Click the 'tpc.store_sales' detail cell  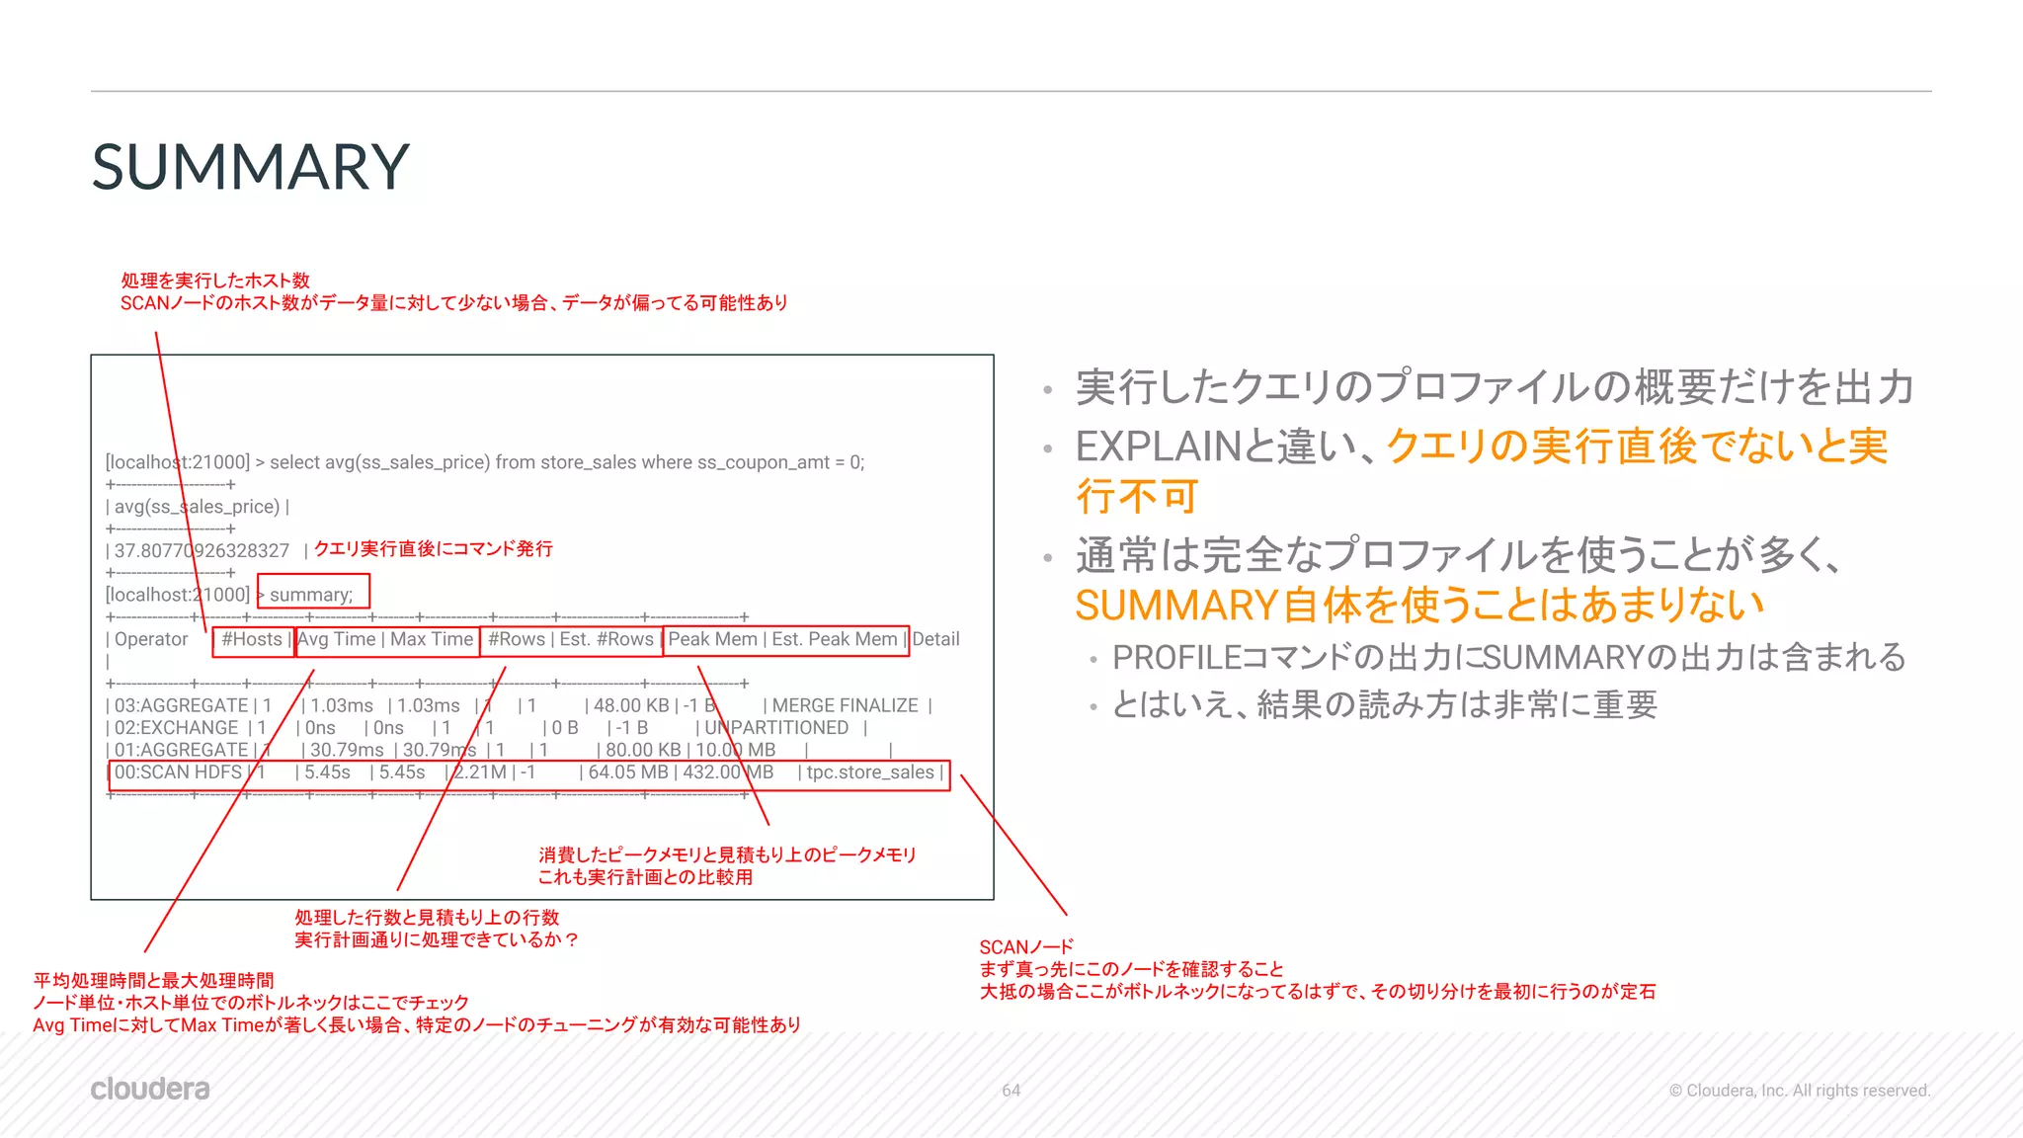(870, 772)
